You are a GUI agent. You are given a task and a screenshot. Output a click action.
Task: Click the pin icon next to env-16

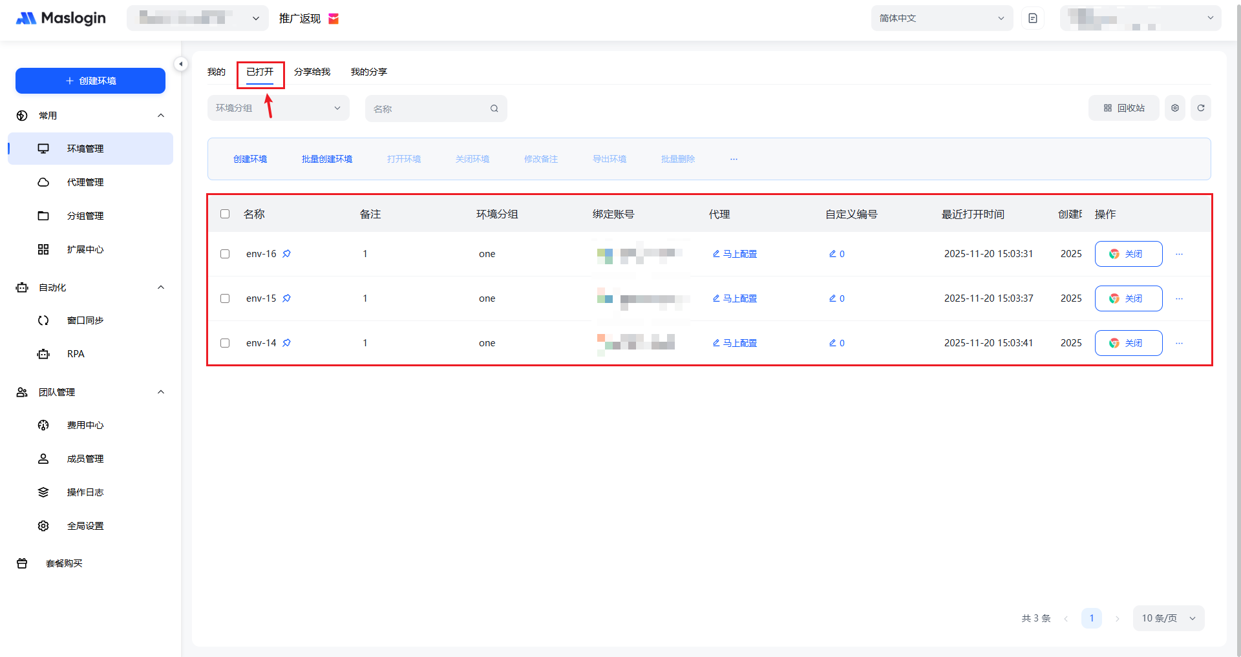click(287, 254)
